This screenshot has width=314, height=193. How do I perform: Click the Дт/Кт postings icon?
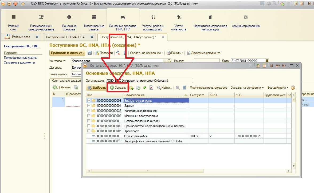(x=119, y=53)
